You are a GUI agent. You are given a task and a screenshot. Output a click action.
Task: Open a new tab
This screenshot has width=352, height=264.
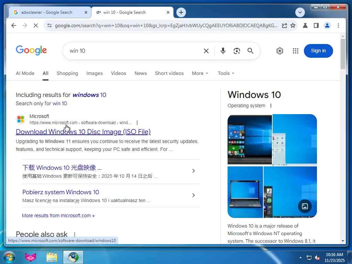(x=181, y=12)
